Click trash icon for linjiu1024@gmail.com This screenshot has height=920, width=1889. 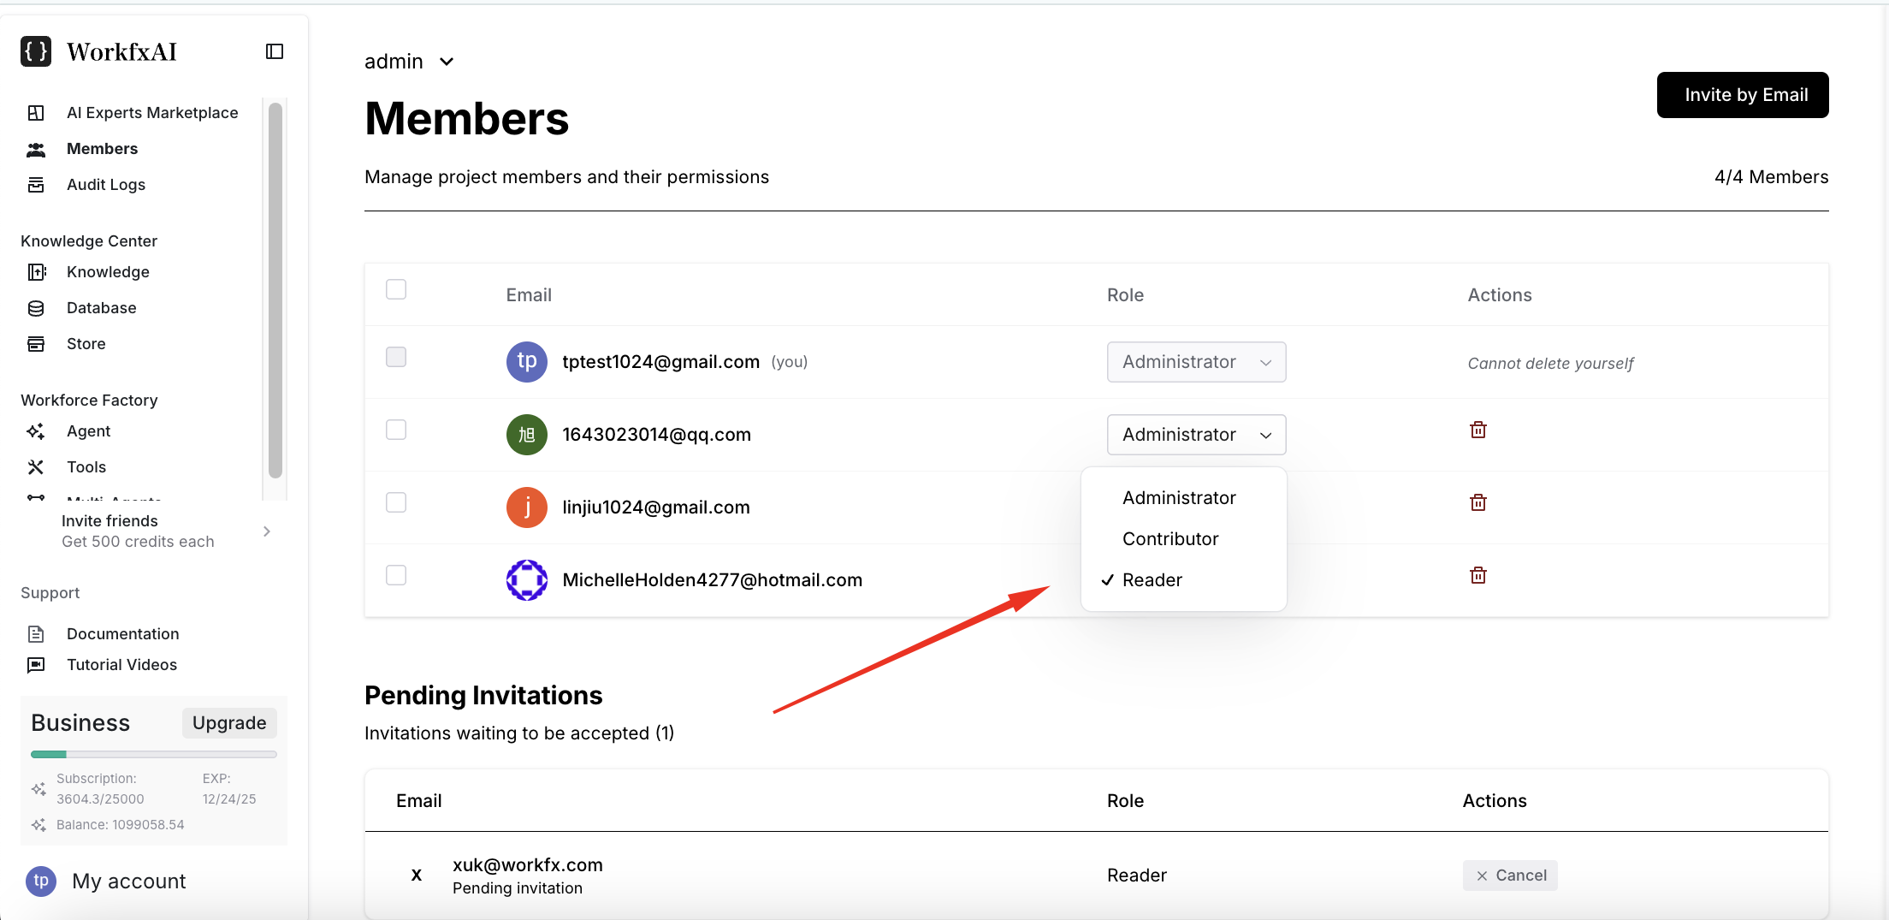click(1477, 502)
